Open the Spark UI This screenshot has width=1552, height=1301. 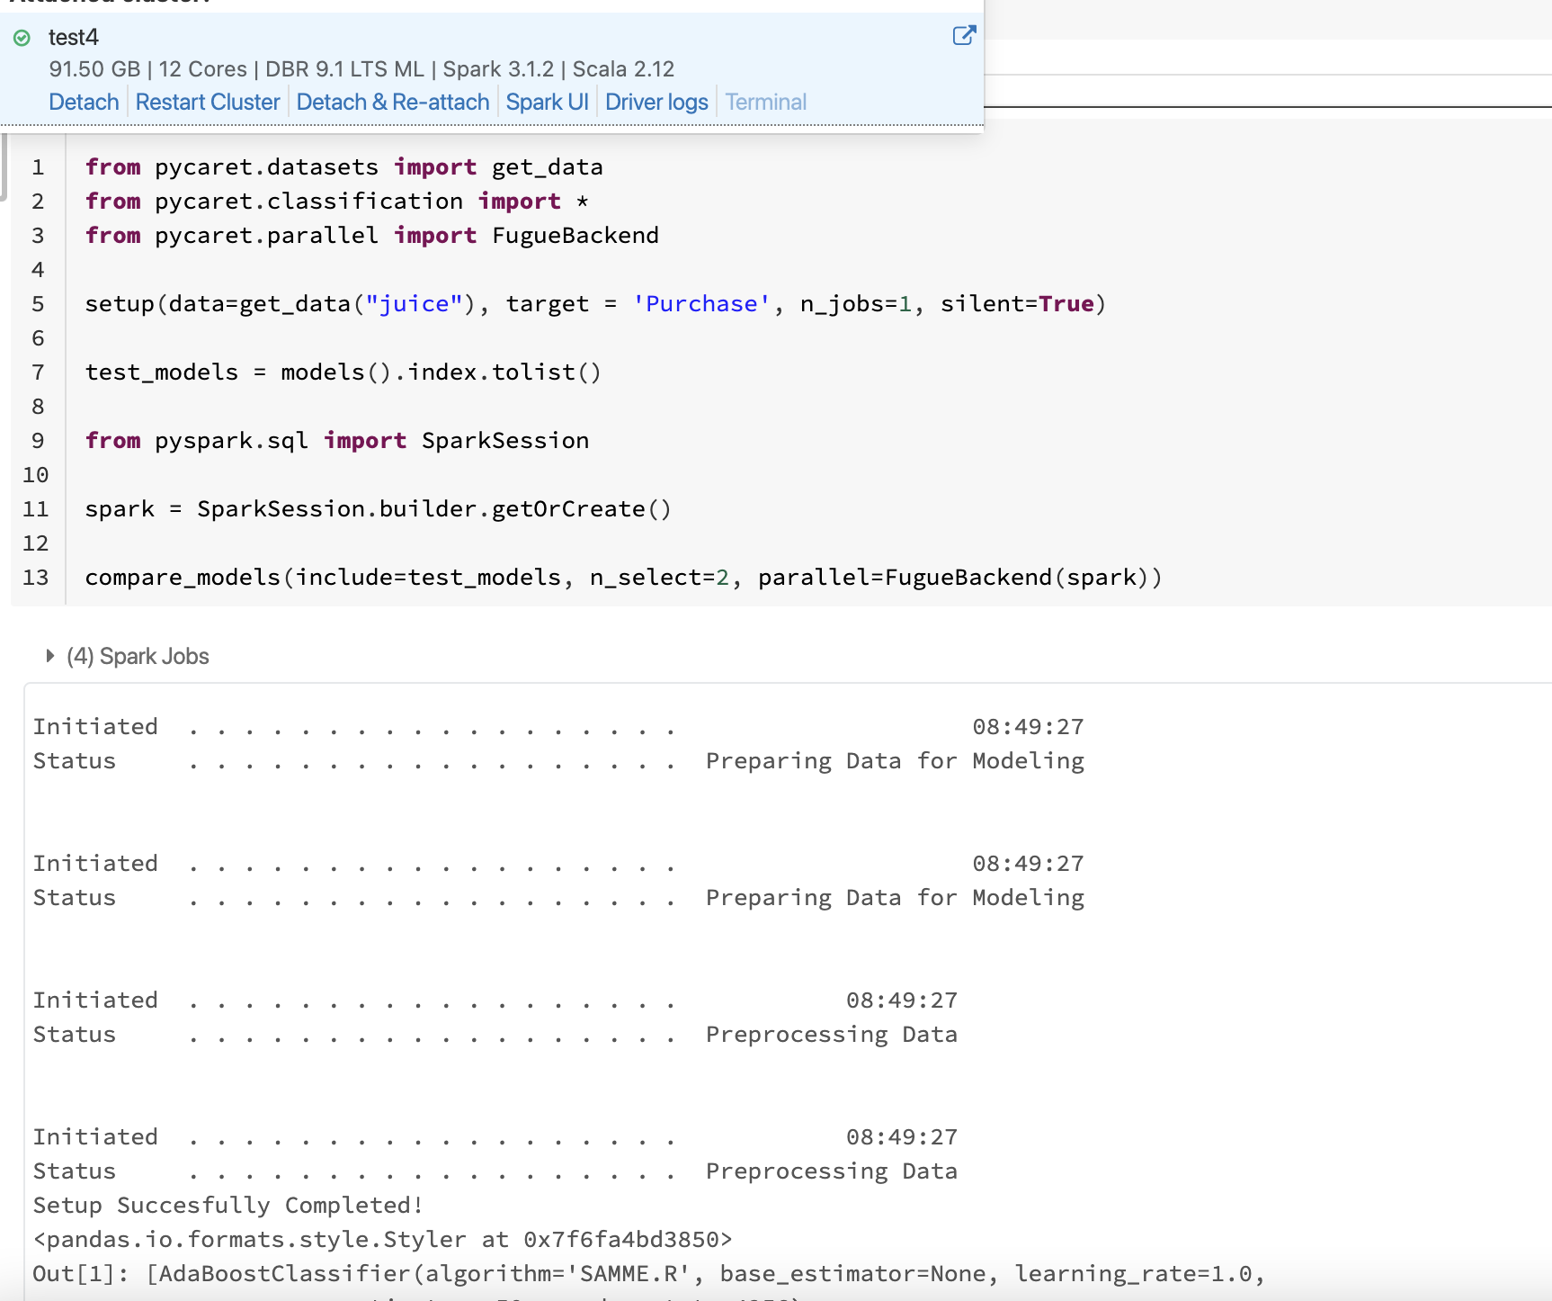point(547,102)
